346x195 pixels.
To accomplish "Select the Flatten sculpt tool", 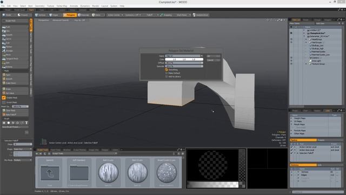I will coord(15,47).
